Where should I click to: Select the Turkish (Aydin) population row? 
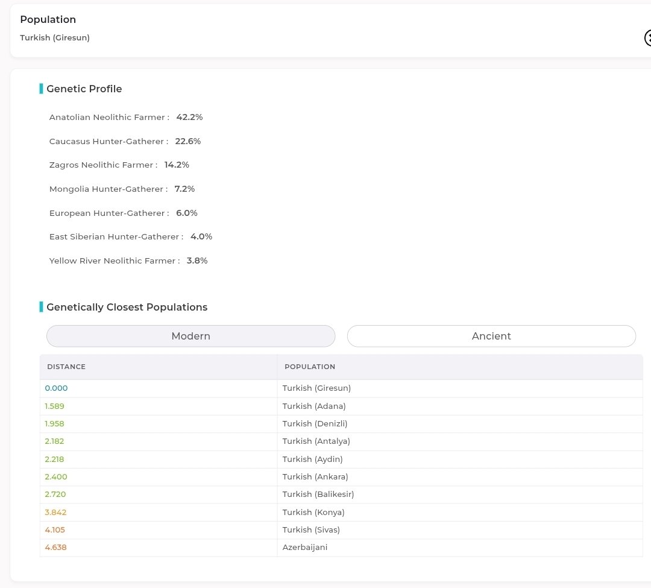point(341,460)
